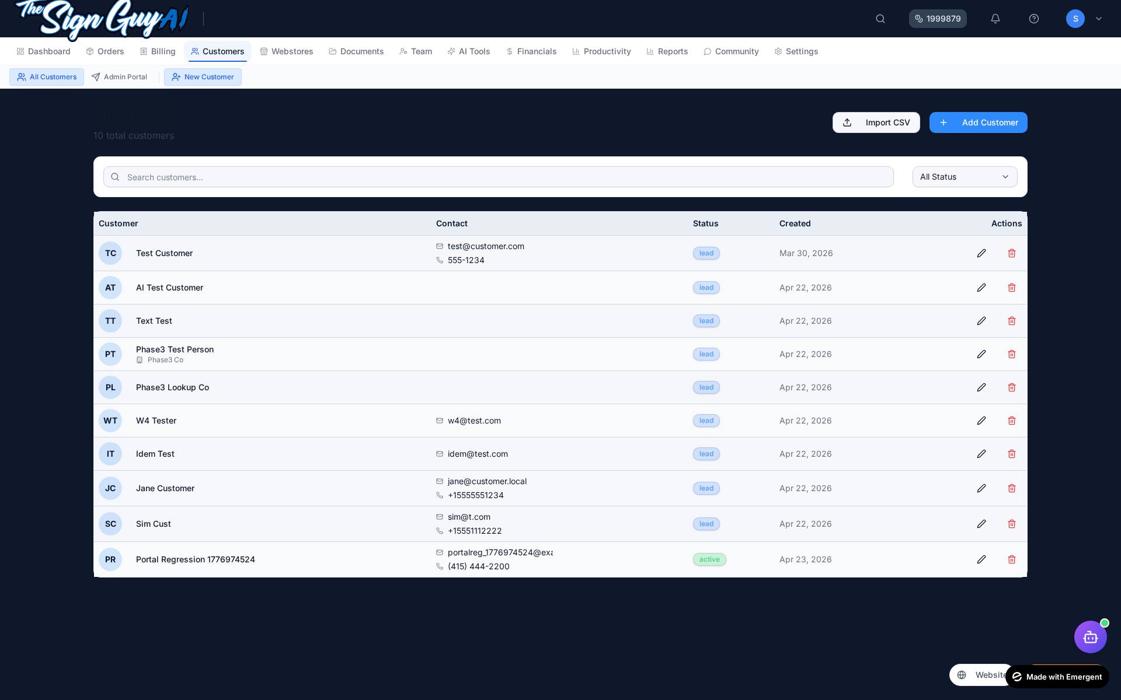The image size is (1121, 700).
Task: Click the Website button at bottom
Action: point(981,675)
